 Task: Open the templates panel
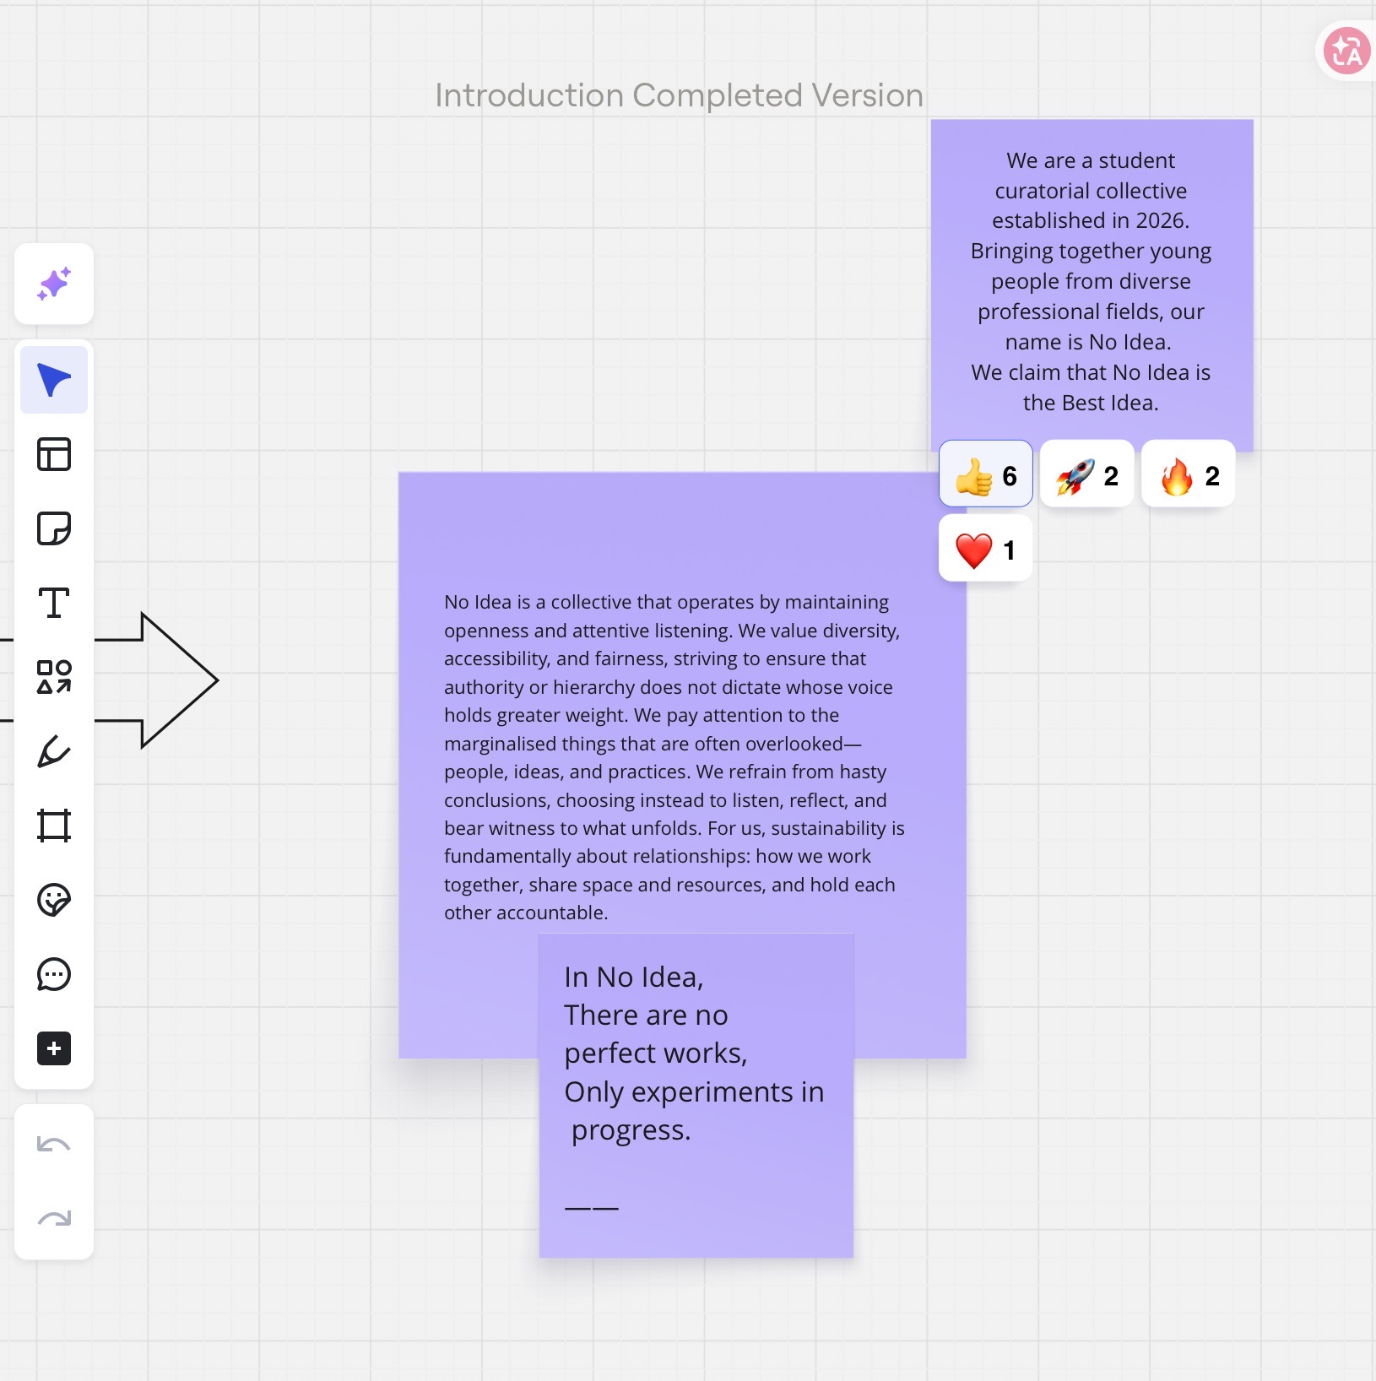click(54, 454)
